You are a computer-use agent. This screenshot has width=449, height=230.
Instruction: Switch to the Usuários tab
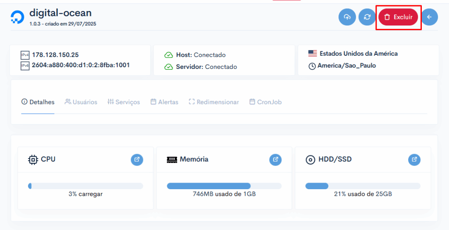click(x=81, y=102)
